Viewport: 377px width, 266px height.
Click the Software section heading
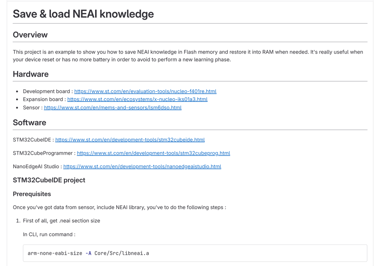click(29, 123)
